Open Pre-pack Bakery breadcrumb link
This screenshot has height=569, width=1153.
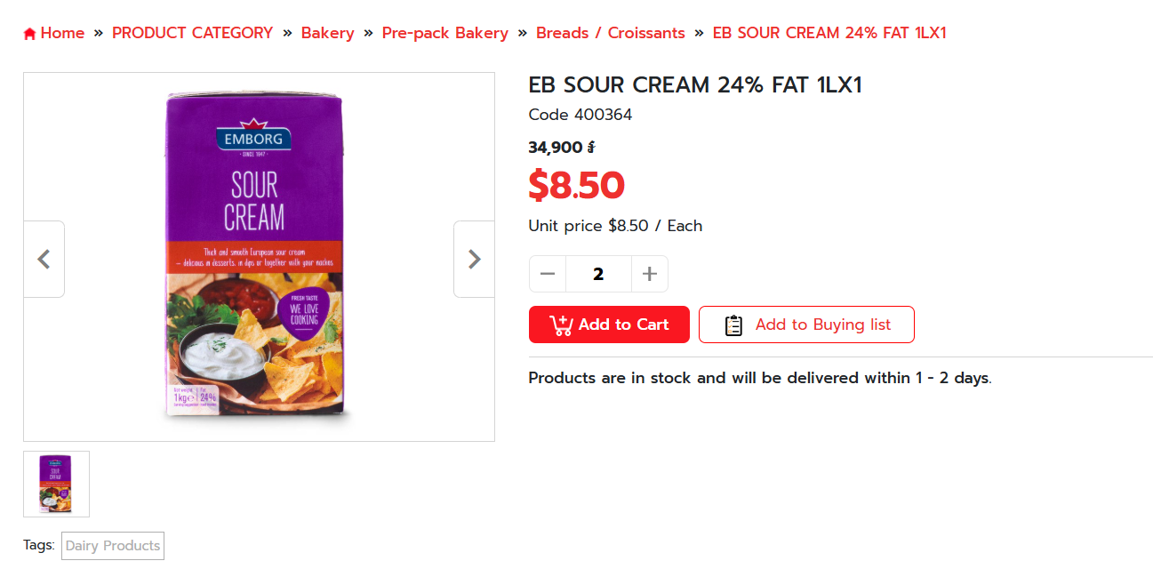tap(444, 33)
